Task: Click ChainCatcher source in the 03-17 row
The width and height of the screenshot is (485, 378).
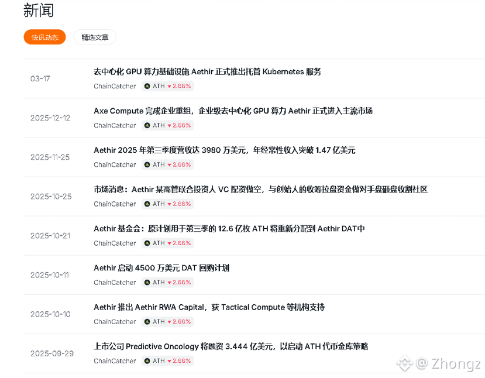Action: click(x=115, y=86)
